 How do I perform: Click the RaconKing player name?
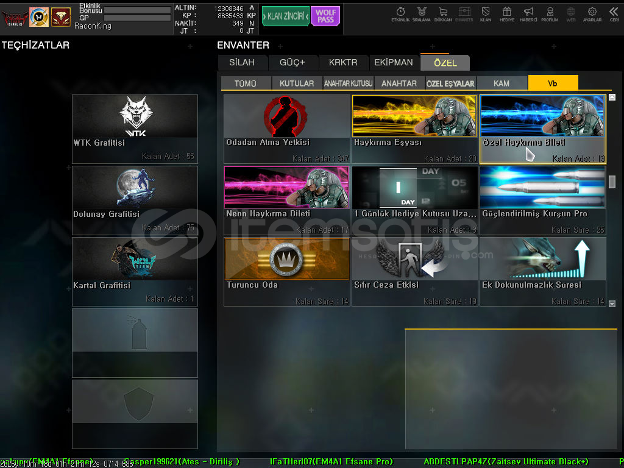tap(93, 26)
